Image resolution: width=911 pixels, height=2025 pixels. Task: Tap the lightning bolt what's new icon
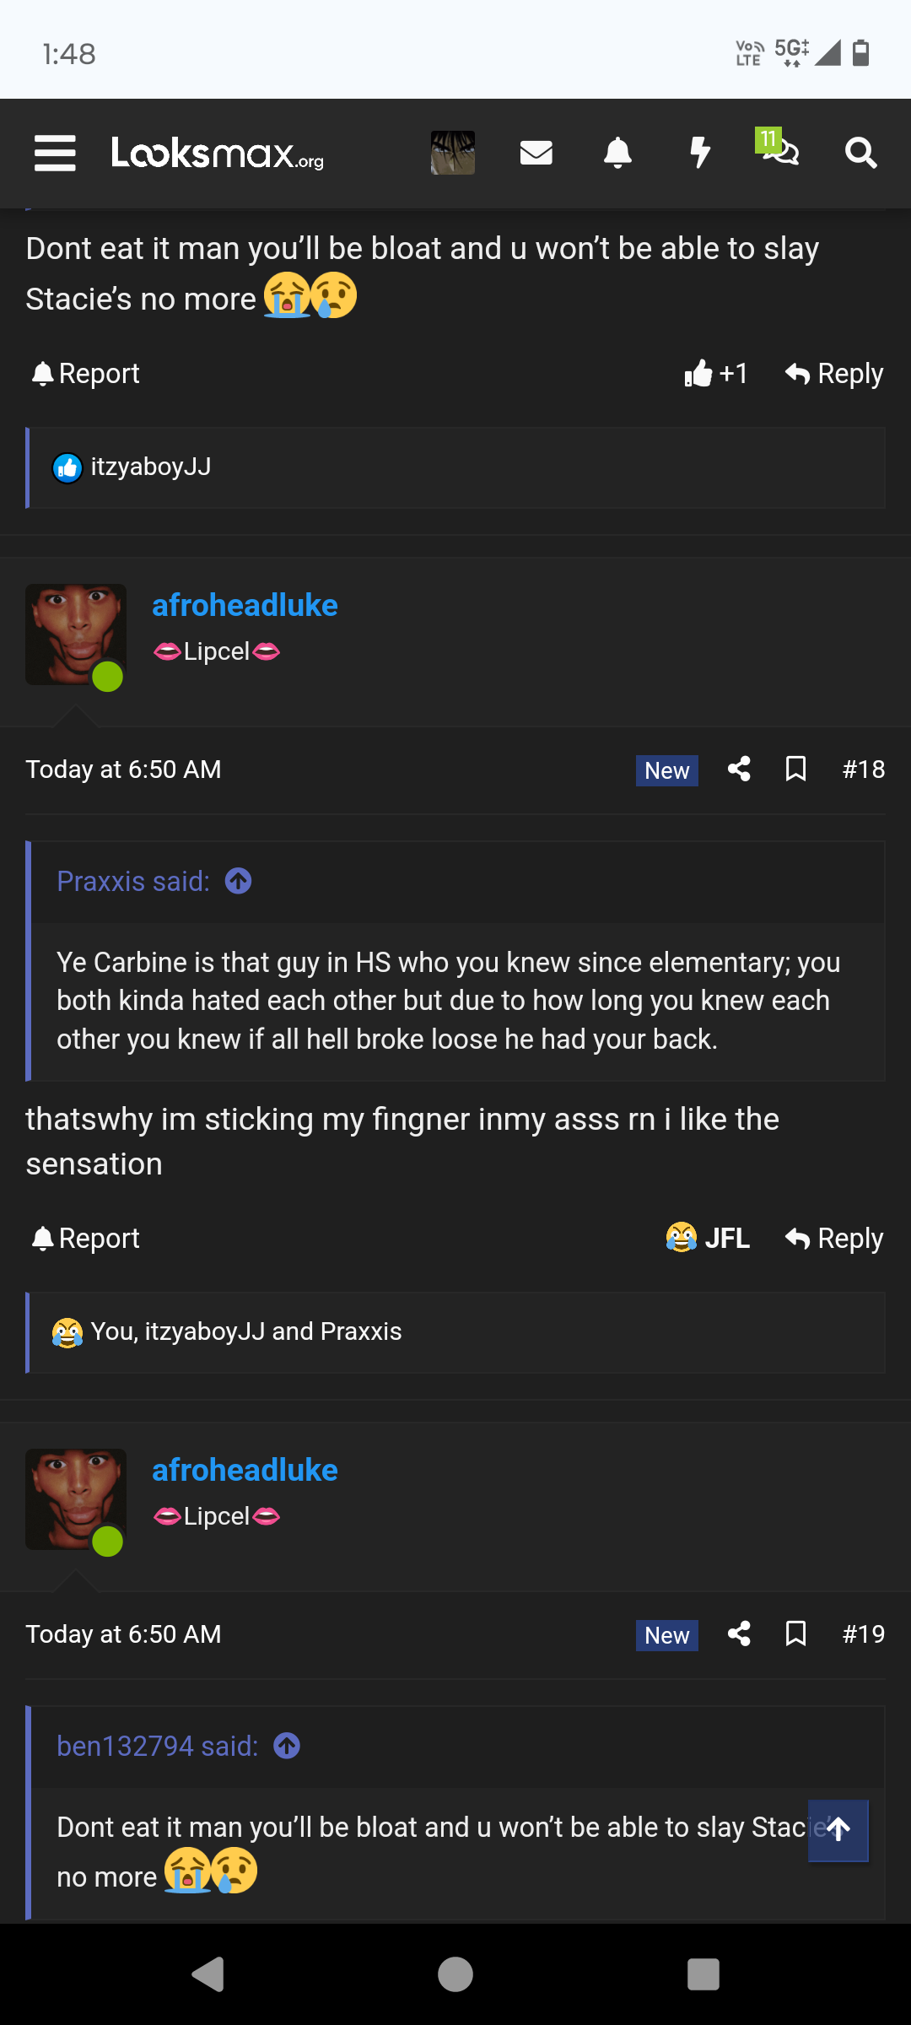coord(700,153)
